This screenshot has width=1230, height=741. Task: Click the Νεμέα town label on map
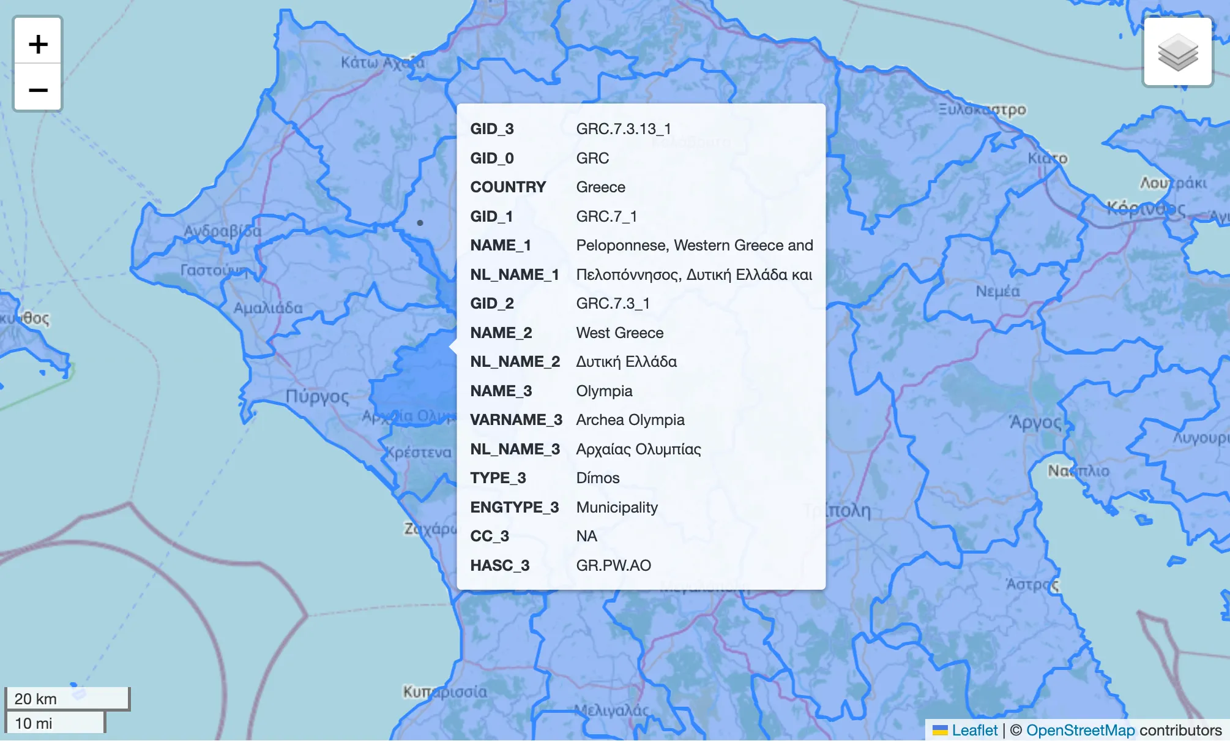pyautogui.click(x=997, y=291)
